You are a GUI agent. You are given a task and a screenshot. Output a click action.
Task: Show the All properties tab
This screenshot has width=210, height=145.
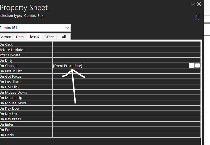pyautogui.click(x=64, y=37)
